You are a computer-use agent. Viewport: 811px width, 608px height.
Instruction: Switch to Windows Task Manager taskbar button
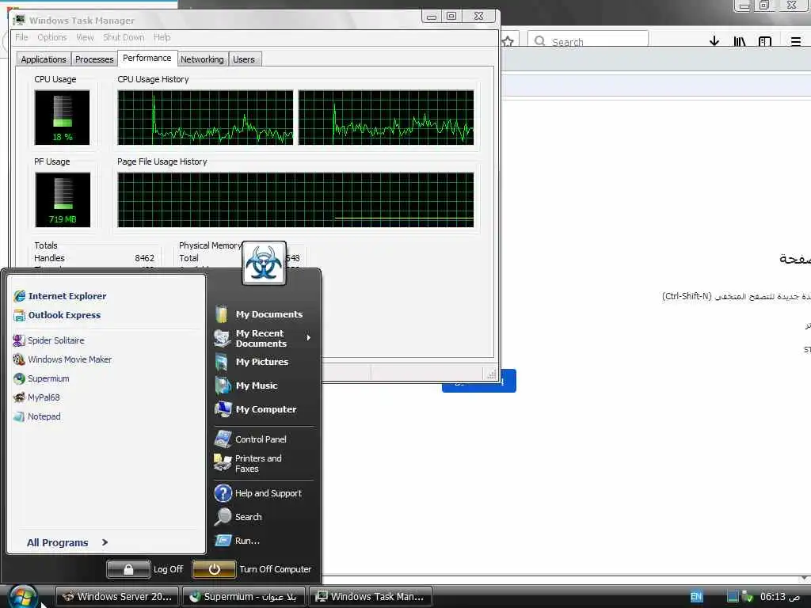[371, 596]
